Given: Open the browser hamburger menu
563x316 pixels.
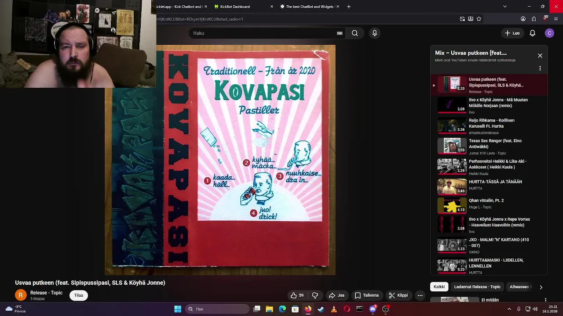Looking at the screenshot, I should [556, 19].
